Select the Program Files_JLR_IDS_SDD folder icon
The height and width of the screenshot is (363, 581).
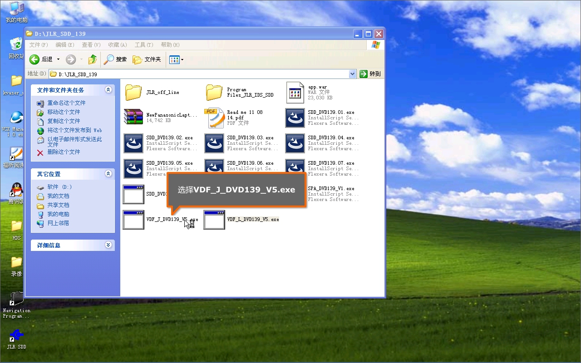point(214,92)
